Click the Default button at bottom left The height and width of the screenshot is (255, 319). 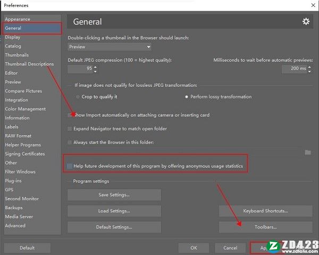coord(27,248)
